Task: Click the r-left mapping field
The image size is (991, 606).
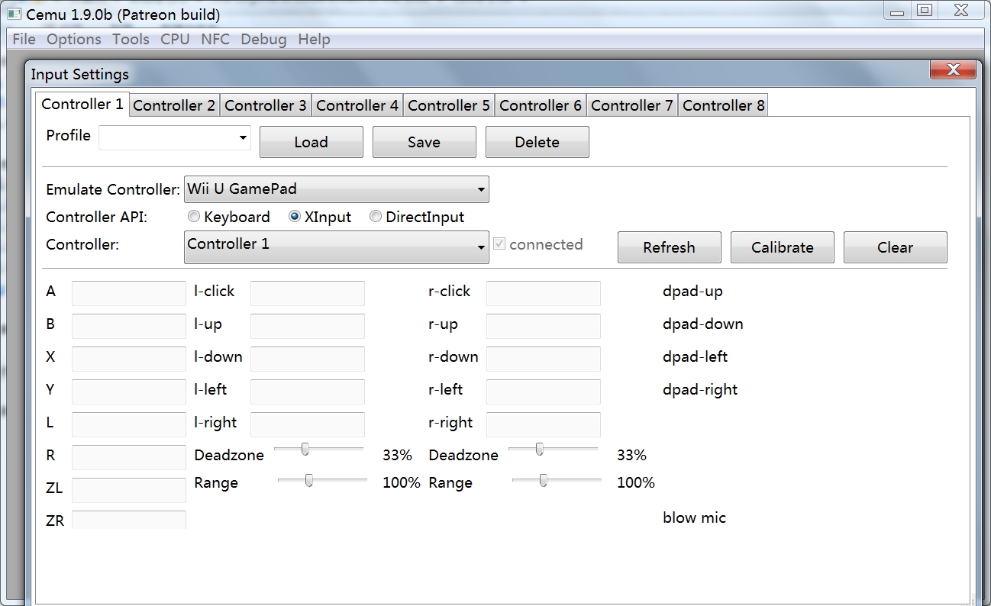Action: pyautogui.click(x=544, y=392)
